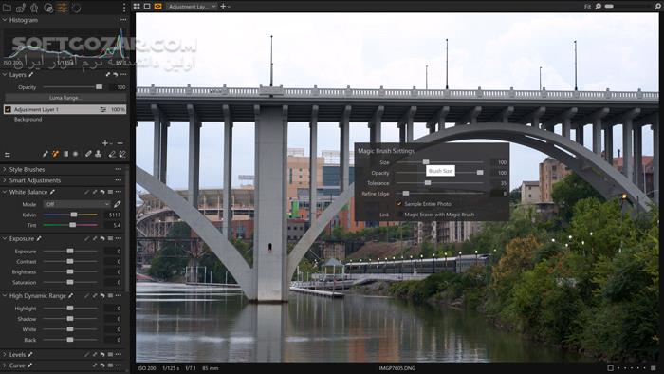
Task: Open the Tether capture camera tool tab
Action: (x=20, y=8)
